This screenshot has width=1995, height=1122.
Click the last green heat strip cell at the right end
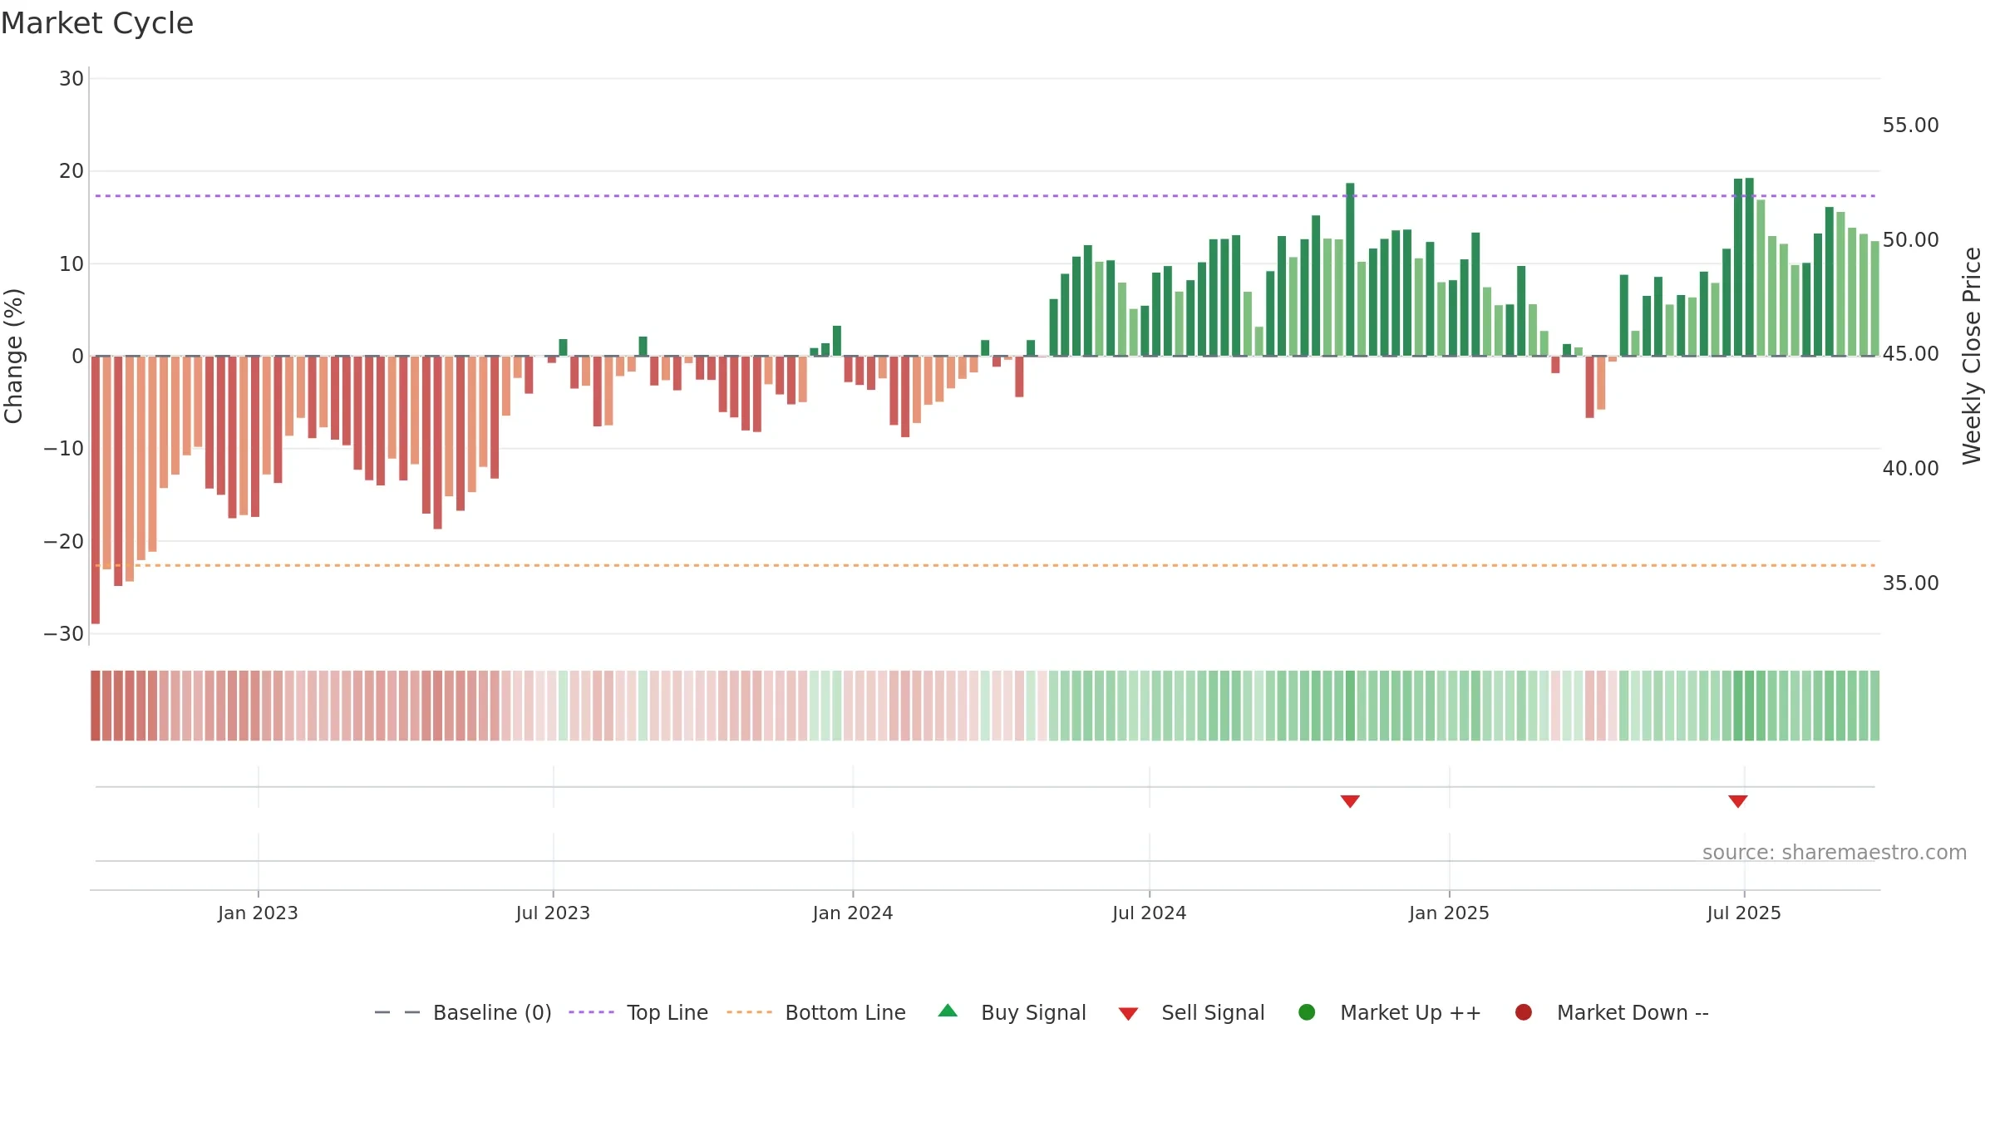(x=1874, y=706)
